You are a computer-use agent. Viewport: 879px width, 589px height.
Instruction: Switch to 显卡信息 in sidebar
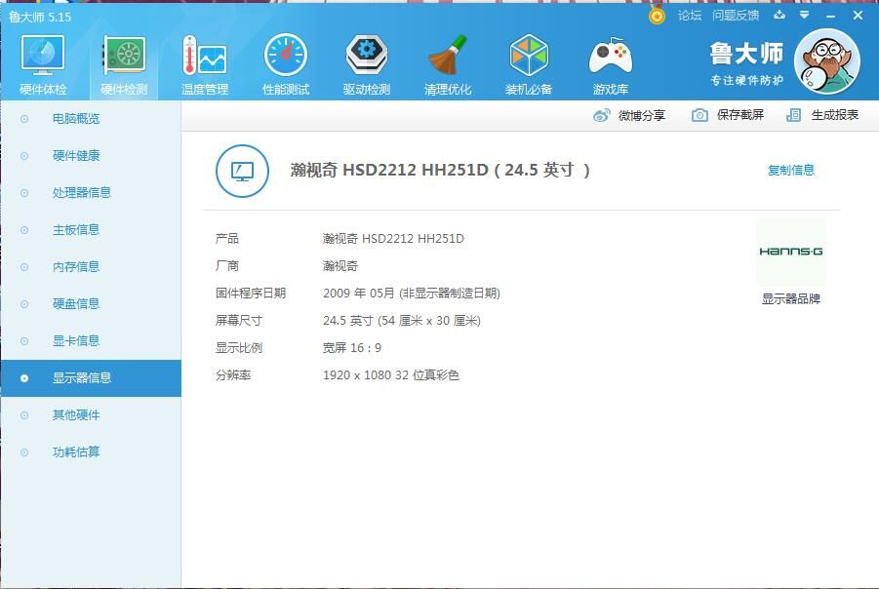[76, 341]
